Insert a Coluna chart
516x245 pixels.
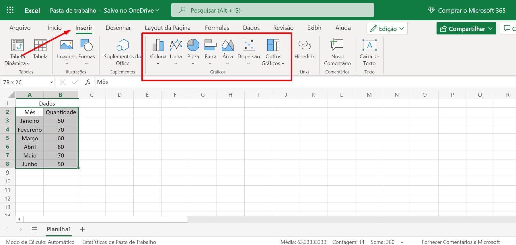pyautogui.click(x=158, y=50)
